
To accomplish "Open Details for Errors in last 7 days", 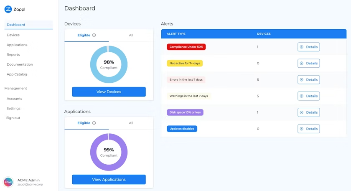I will point(308,80).
